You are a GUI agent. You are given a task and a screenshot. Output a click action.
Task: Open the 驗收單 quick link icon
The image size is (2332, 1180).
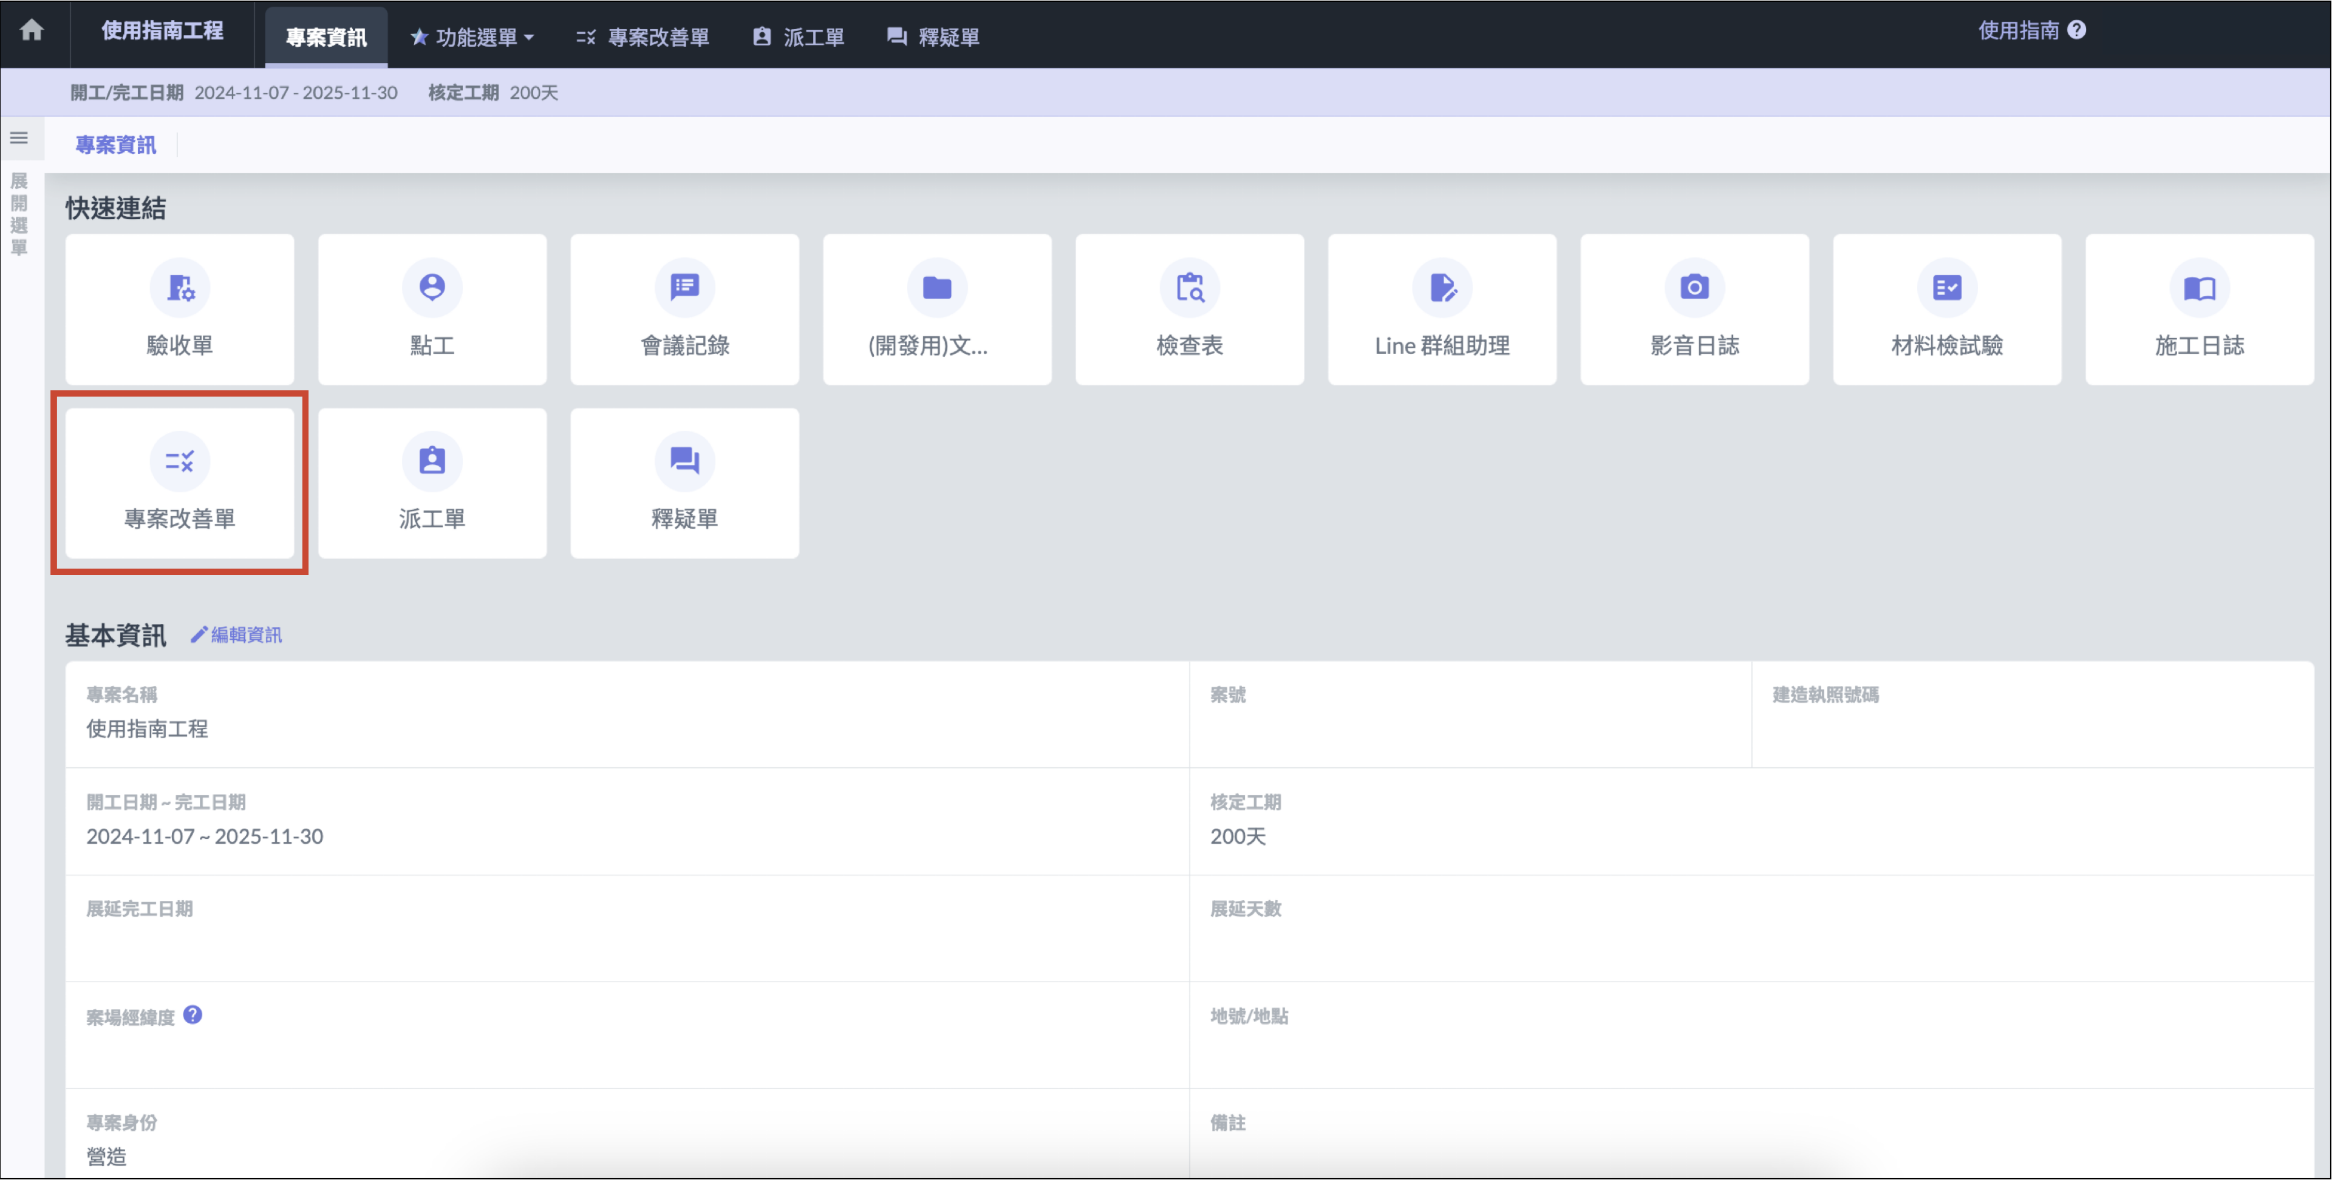(x=179, y=288)
